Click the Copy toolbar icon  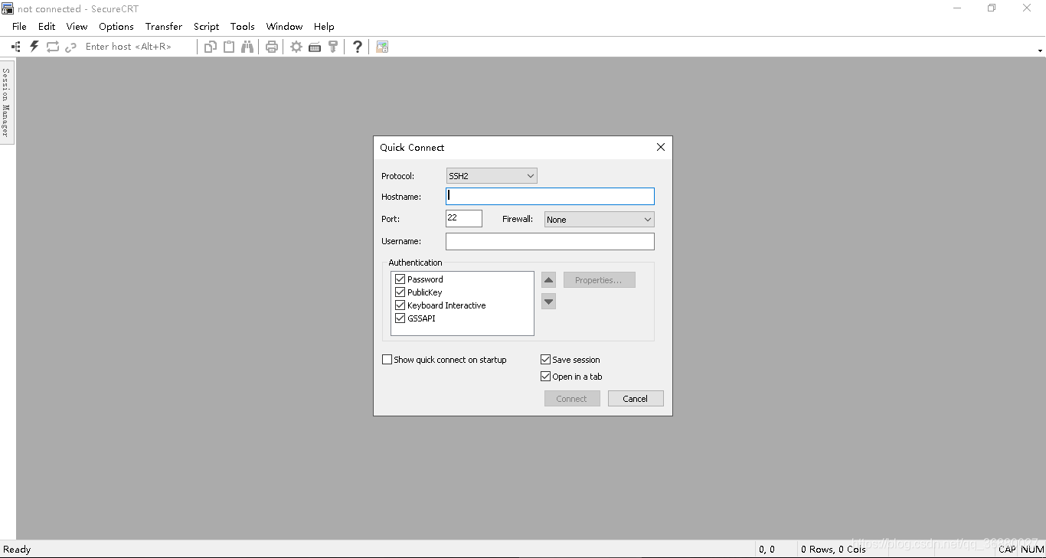click(x=211, y=47)
